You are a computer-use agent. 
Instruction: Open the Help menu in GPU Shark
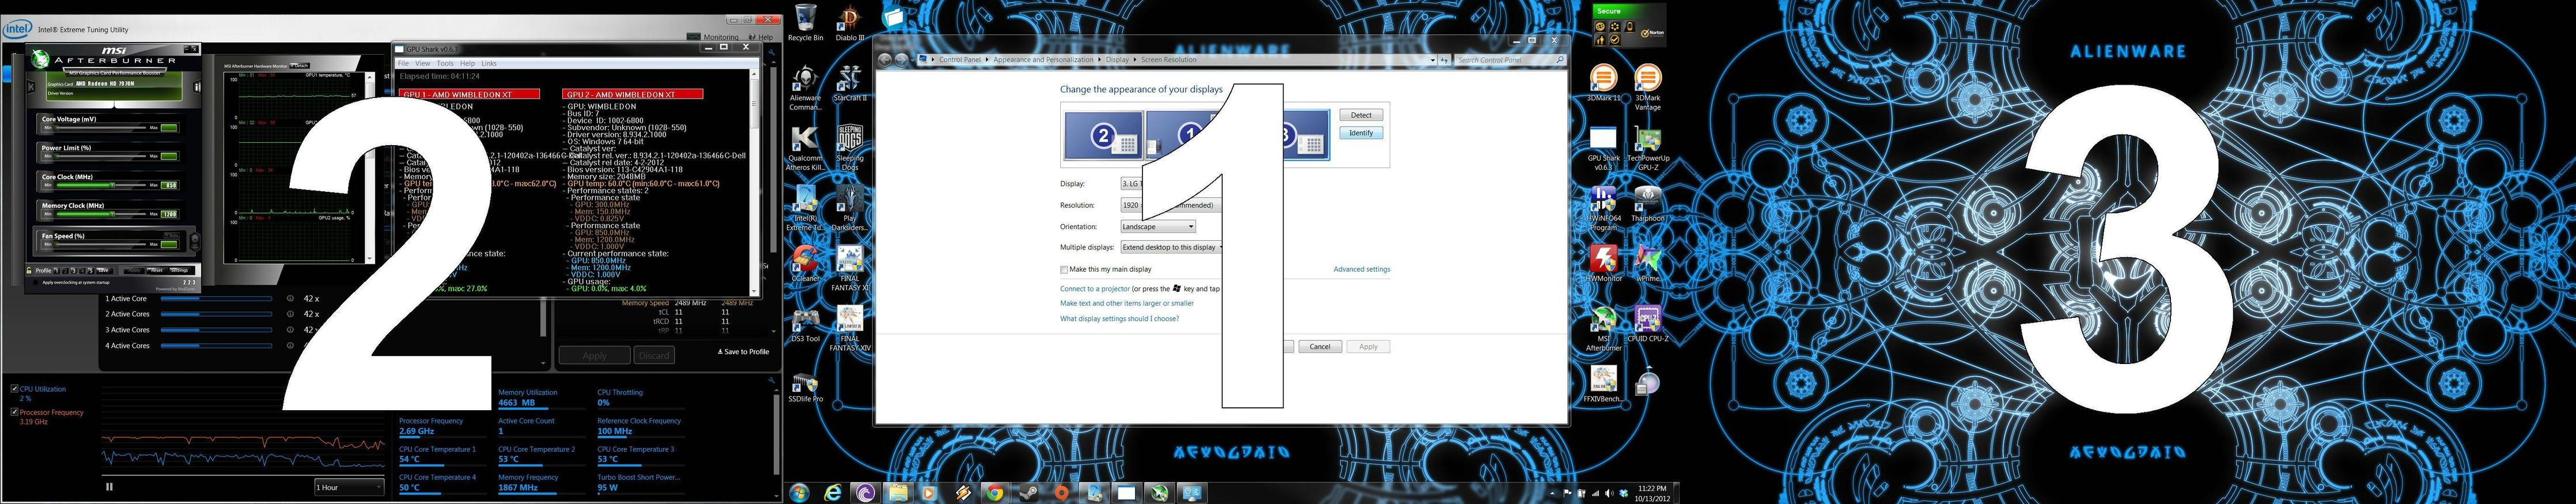point(467,63)
